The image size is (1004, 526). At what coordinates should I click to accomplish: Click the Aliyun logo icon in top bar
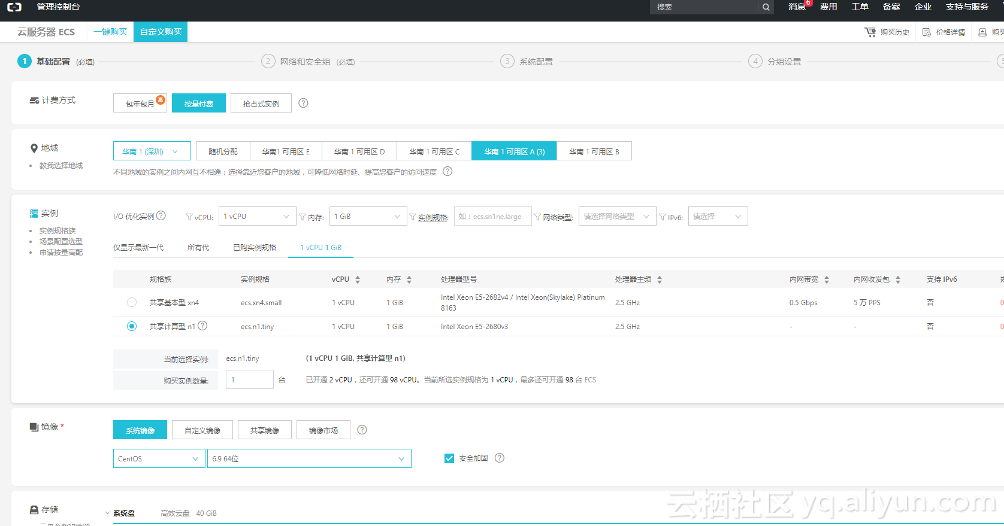click(x=14, y=7)
